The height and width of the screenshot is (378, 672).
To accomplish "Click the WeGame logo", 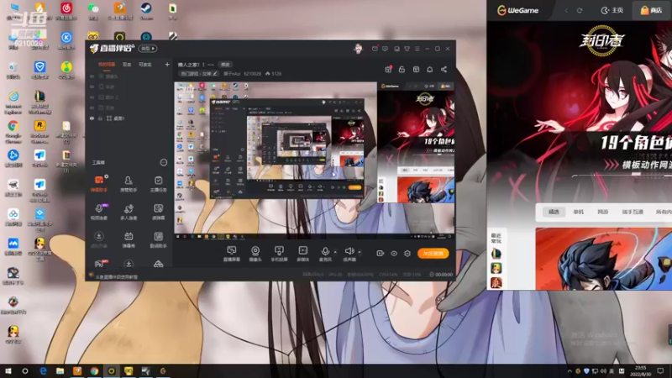I will [x=517, y=10].
